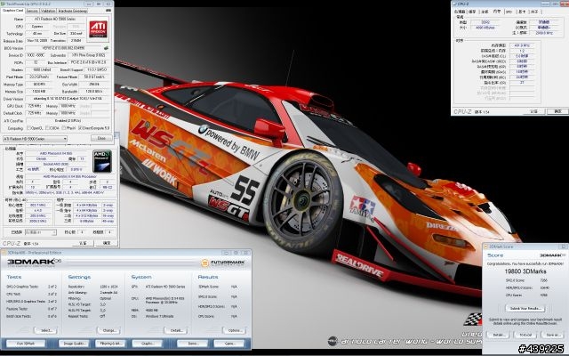Click Submit Your Results... in 3DMark Score
The width and height of the screenshot is (569, 356).
point(525,309)
